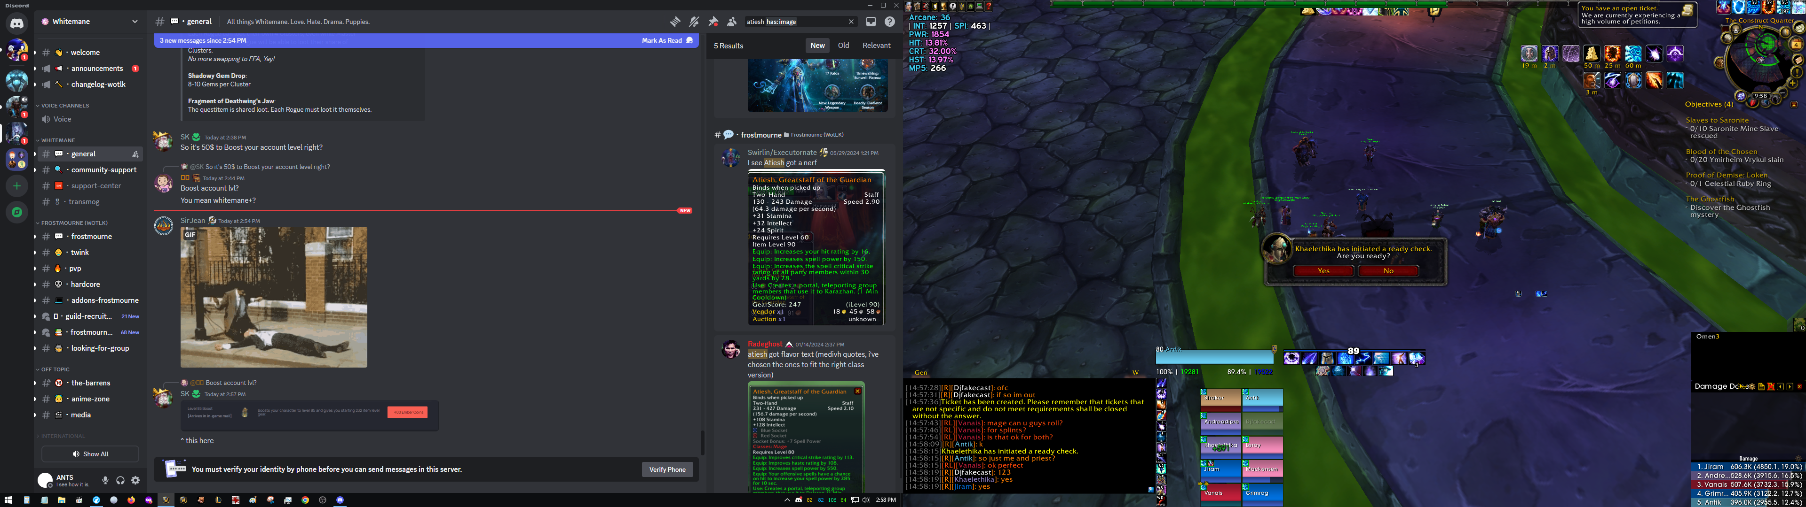
Task: Click the notification settings bell icon
Action: [x=693, y=22]
